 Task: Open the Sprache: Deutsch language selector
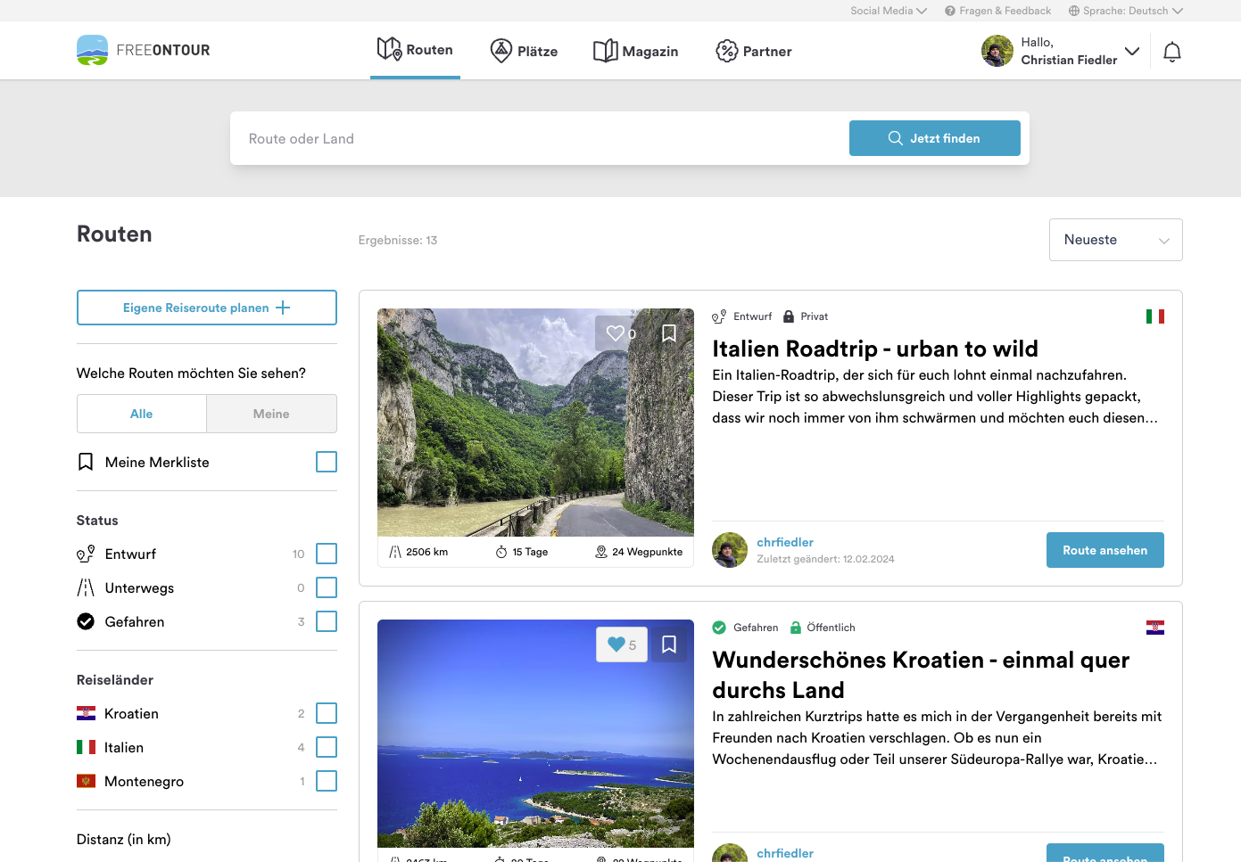[x=1126, y=11]
